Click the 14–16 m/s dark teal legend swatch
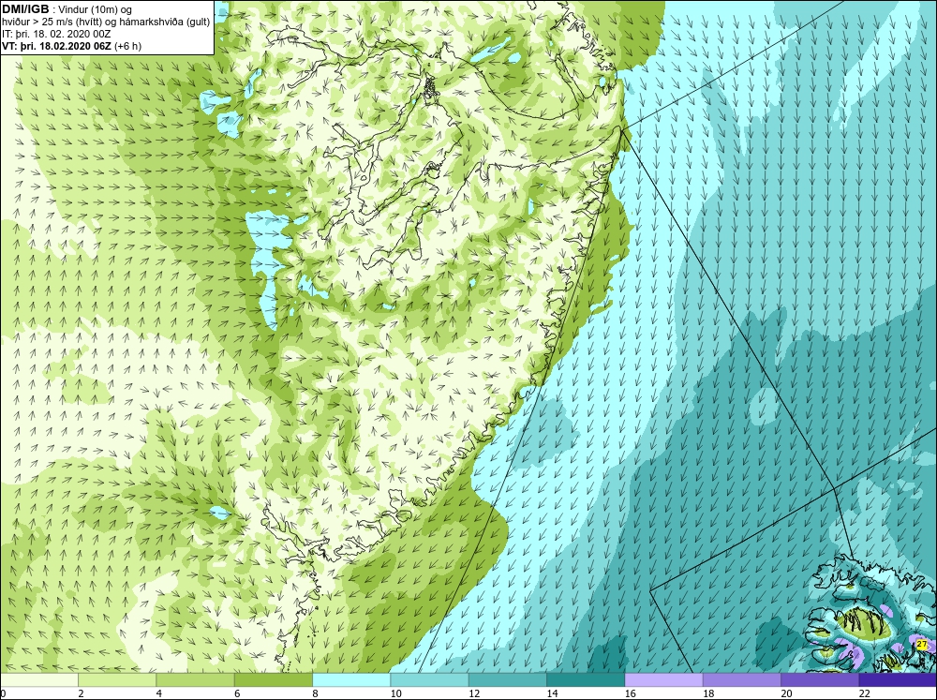This screenshot has height=700, width=937. [586, 680]
